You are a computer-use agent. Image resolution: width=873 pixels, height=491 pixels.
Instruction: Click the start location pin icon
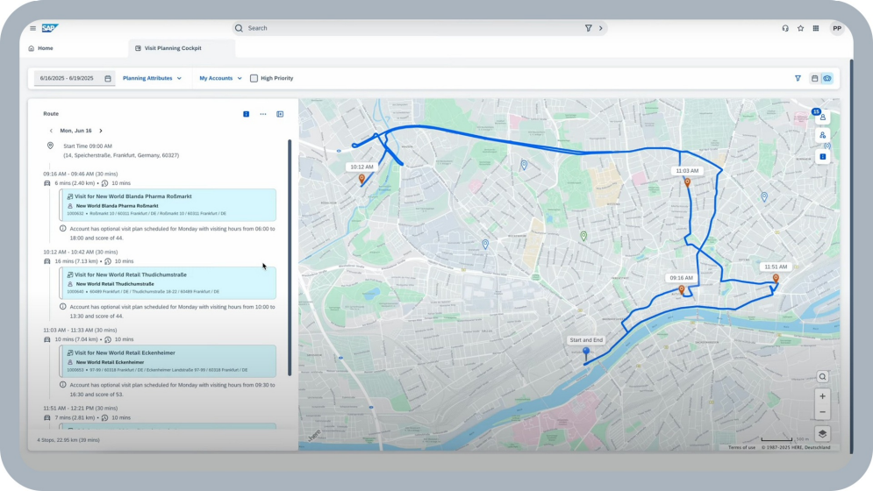[x=50, y=146]
